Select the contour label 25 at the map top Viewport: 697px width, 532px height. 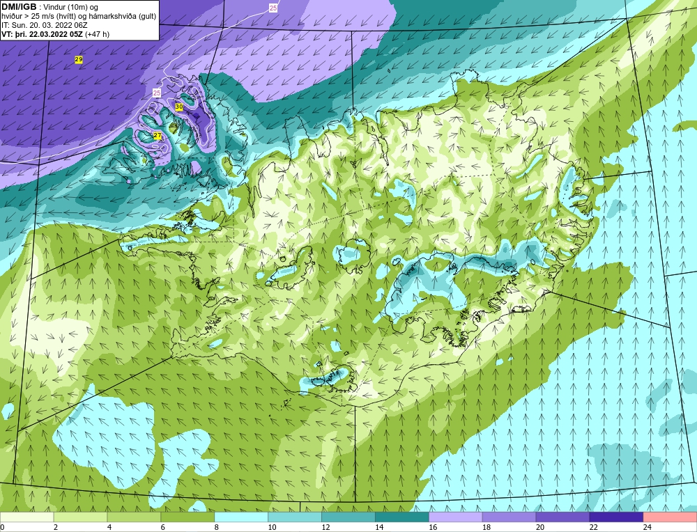(273, 8)
